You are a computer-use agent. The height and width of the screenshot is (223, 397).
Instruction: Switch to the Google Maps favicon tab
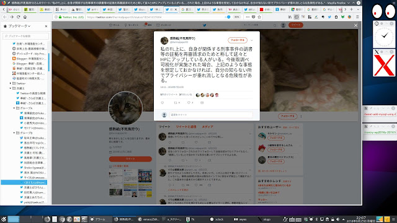(x=297, y=10)
